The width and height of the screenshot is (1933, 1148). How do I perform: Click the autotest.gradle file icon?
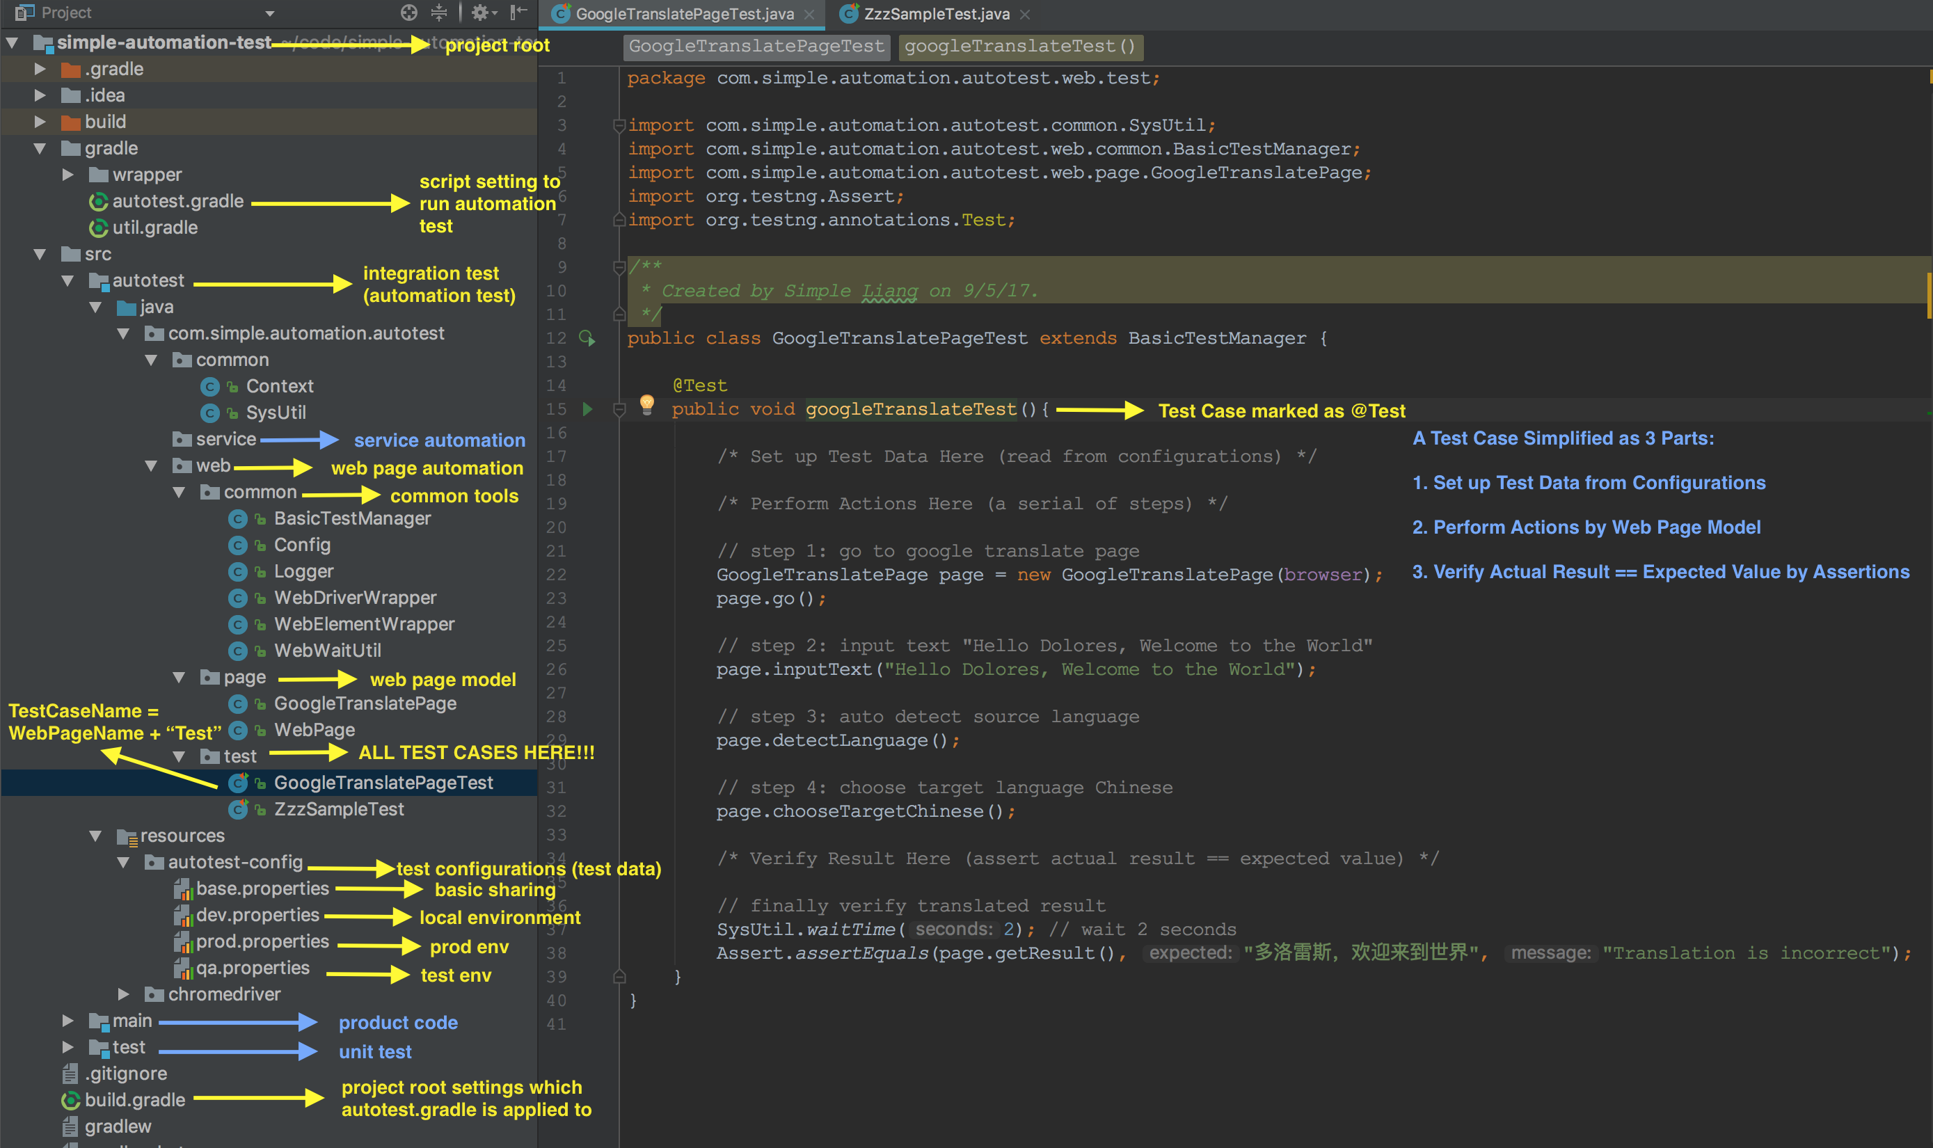[x=98, y=202]
